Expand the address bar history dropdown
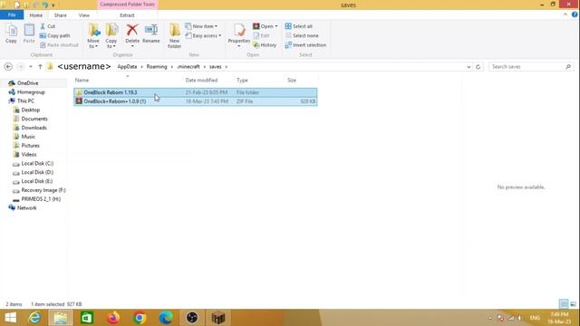 [469, 67]
